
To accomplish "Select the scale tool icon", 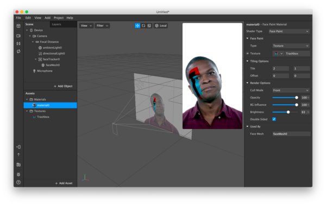I will 149,25.
